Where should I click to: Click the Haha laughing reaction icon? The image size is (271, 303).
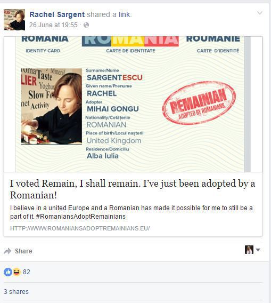click(x=17, y=272)
